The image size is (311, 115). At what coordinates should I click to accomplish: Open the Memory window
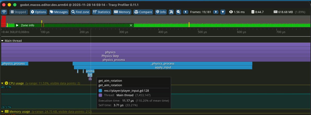(122, 12)
